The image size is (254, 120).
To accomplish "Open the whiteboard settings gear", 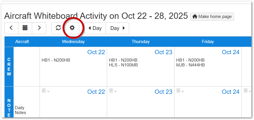I will (x=72, y=28).
